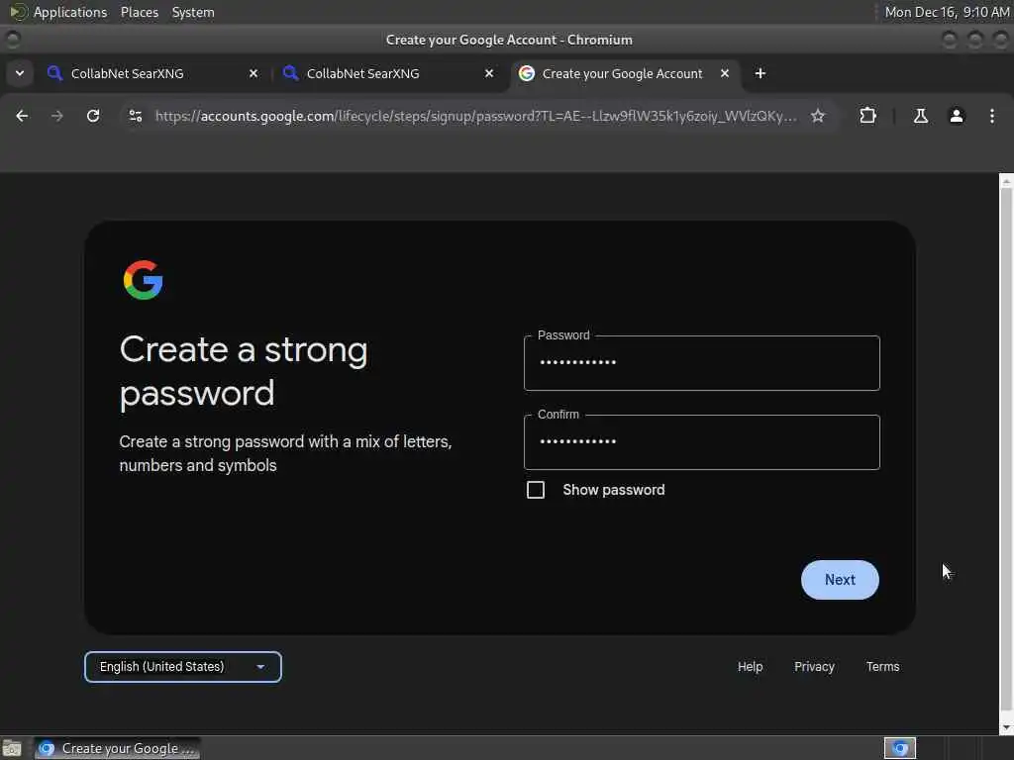This screenshot has height=760, width=1014.
Task: Click the show desktop icon in taskbar
Action: point(12,748)
